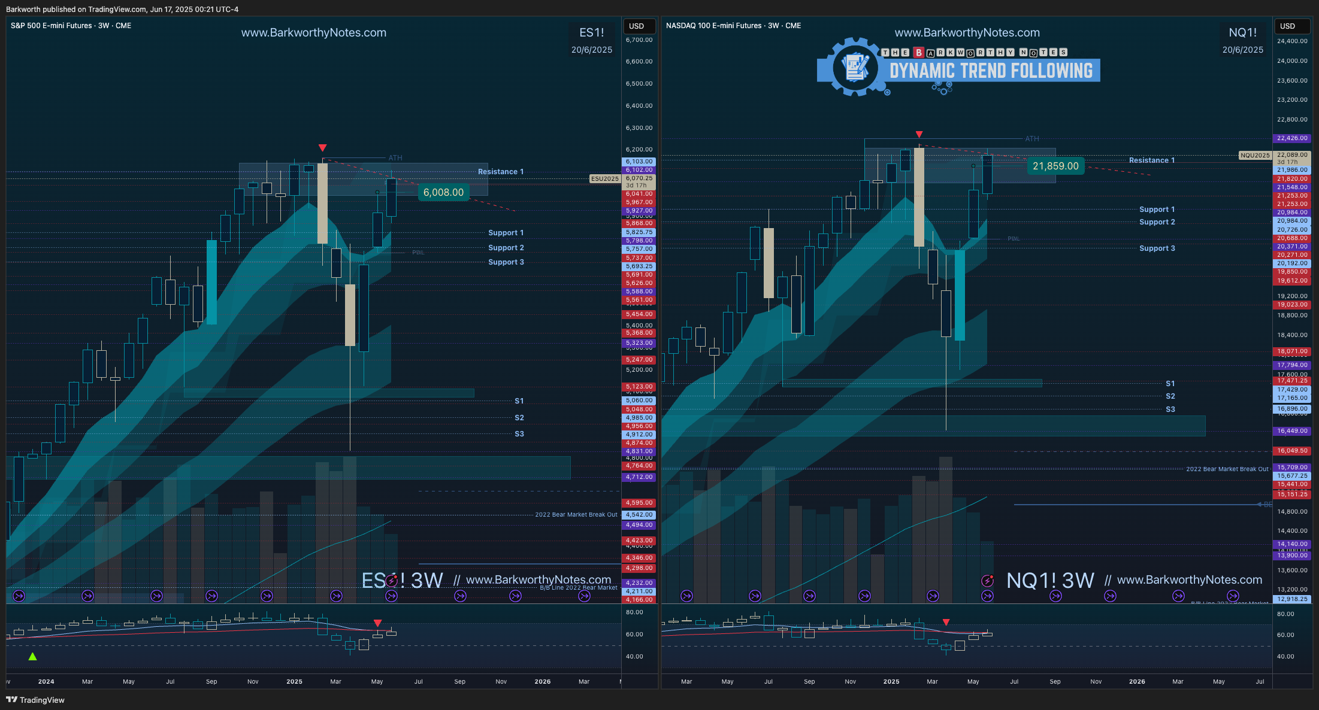
Task: Click the pink lightning icon left of NQ1! 3W caption
Action: coord(987,581)
